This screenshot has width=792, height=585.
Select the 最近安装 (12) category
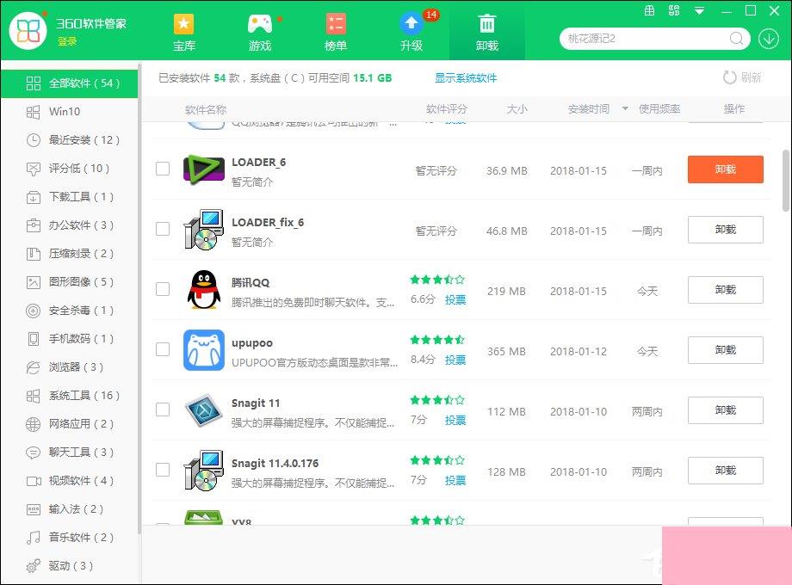coord(69,140)
